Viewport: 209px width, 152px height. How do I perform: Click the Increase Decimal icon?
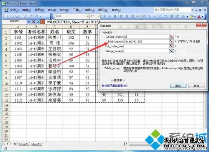coord(160,16)
